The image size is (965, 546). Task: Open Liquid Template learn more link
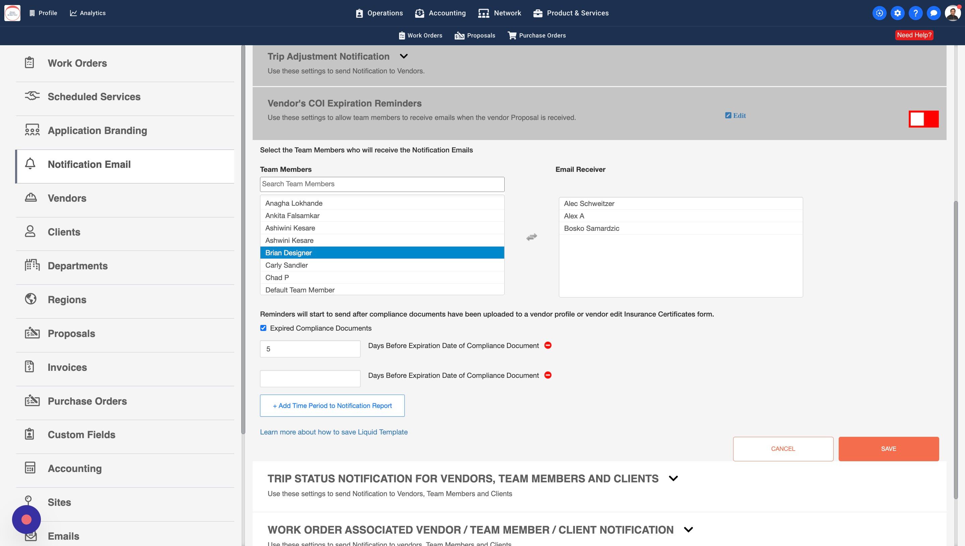(x=333, y=432)
